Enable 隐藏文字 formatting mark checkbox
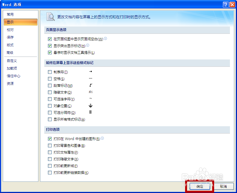The image size is (237, 193). (50, 92)
